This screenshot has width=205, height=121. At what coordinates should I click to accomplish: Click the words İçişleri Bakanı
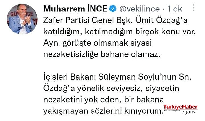pyautogui.click(x=70, y=77)
